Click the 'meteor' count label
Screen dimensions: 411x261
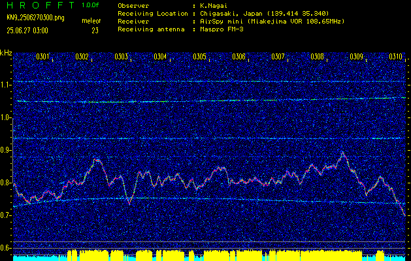pyautogui.click(x=91, y=21)
